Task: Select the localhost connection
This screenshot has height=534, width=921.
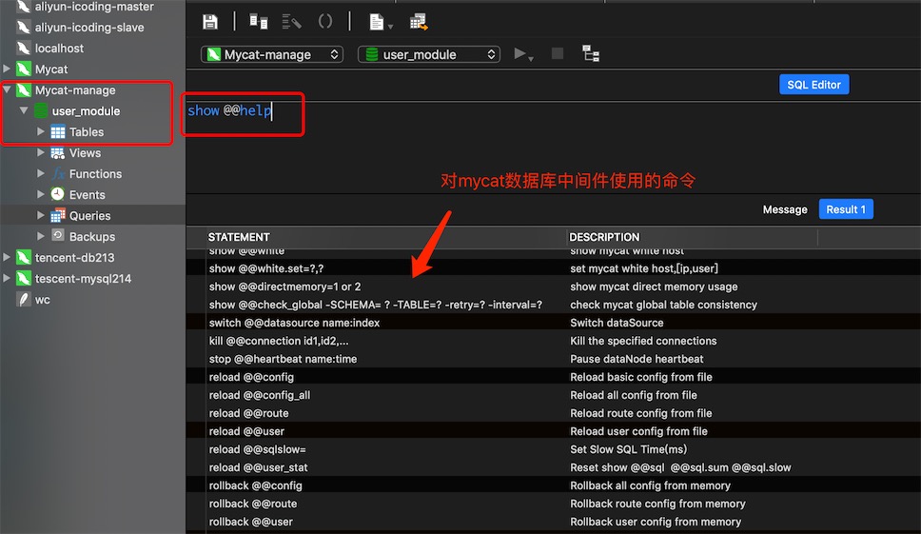Action: (59, 49)
